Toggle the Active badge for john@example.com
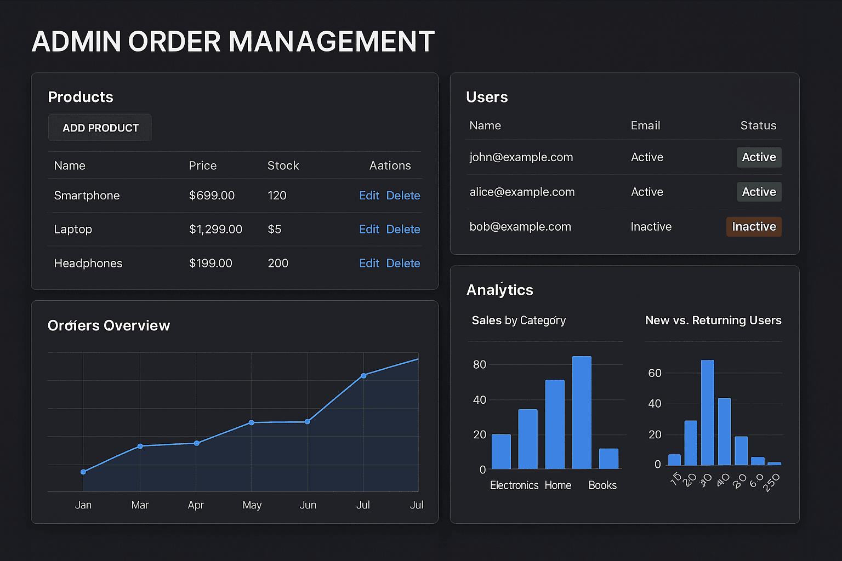 click(x=759, y=157)
